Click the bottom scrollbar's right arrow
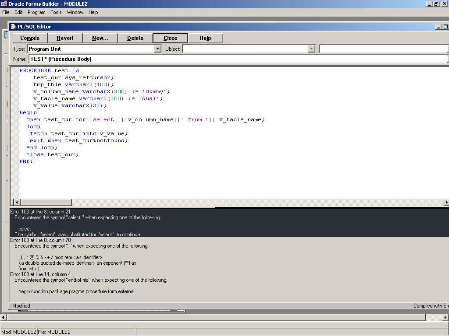Image resolution: width=449 pixels, height=336 pixels. [x=446, y=317]
